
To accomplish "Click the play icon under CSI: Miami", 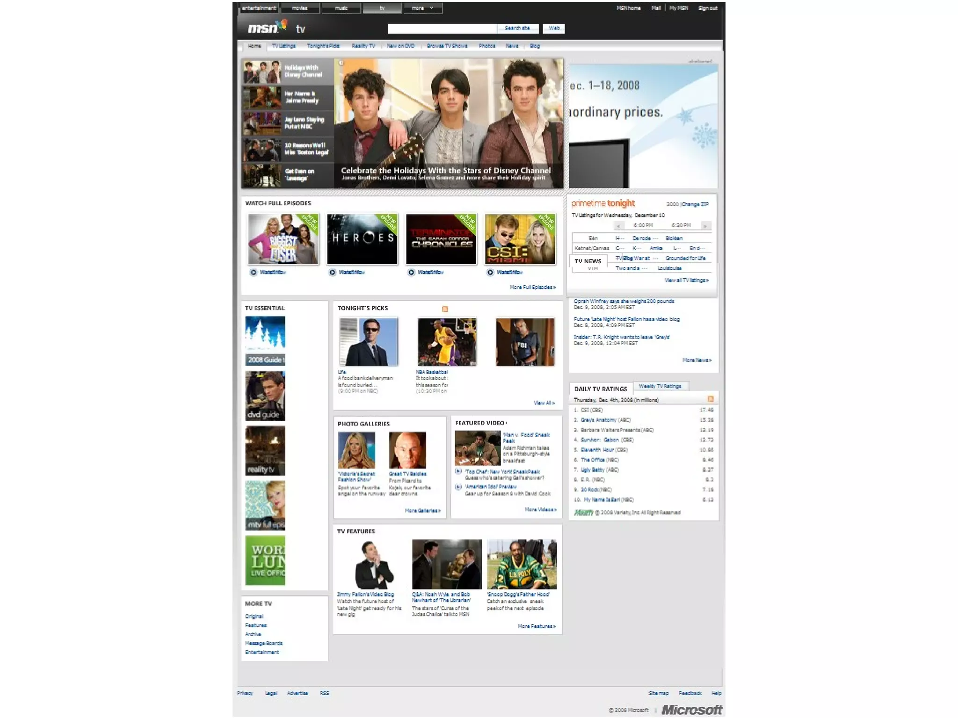I will [490, 272].
